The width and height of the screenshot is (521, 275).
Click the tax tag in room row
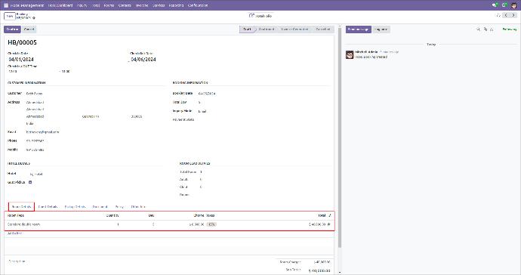click(x=211, y=224)
